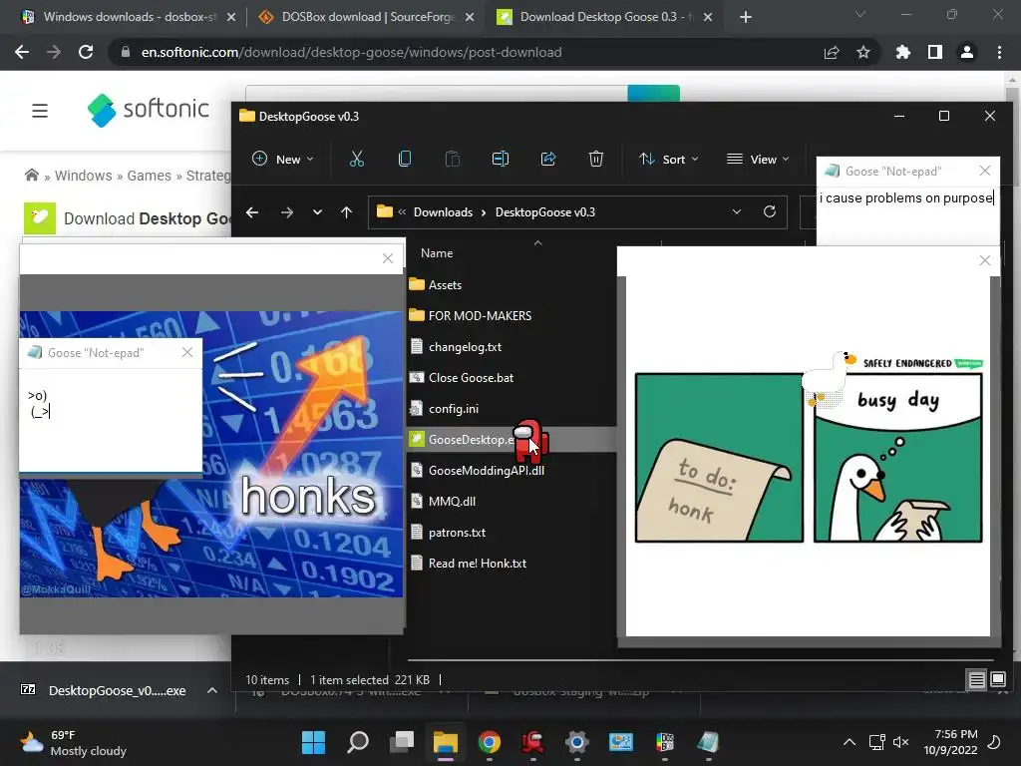Toggle Chrome side panel icon

point(935,52)
